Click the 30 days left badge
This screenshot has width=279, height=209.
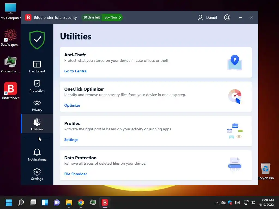coord(92,17)
